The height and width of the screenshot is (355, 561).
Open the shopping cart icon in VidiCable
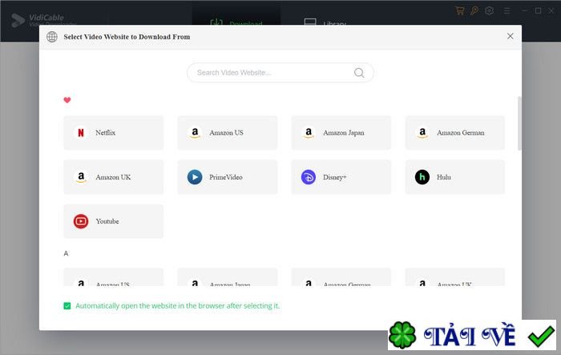pos(460,10)
